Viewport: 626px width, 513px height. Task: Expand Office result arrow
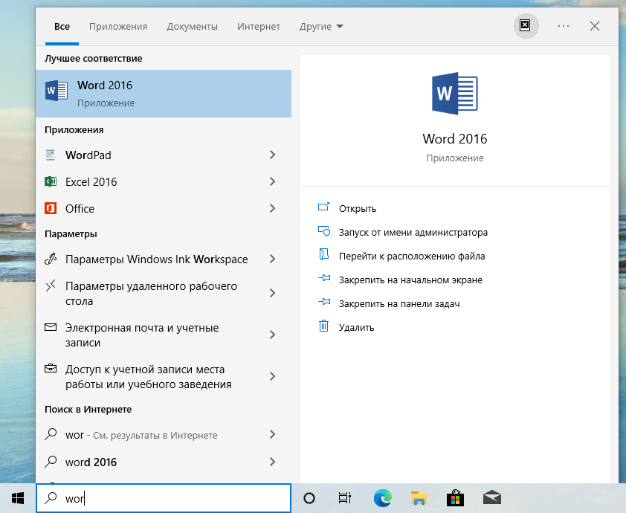tap(273, 208)
